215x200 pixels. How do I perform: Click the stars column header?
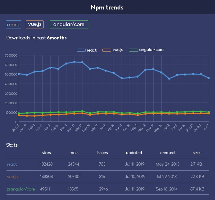tap(46, 153)
